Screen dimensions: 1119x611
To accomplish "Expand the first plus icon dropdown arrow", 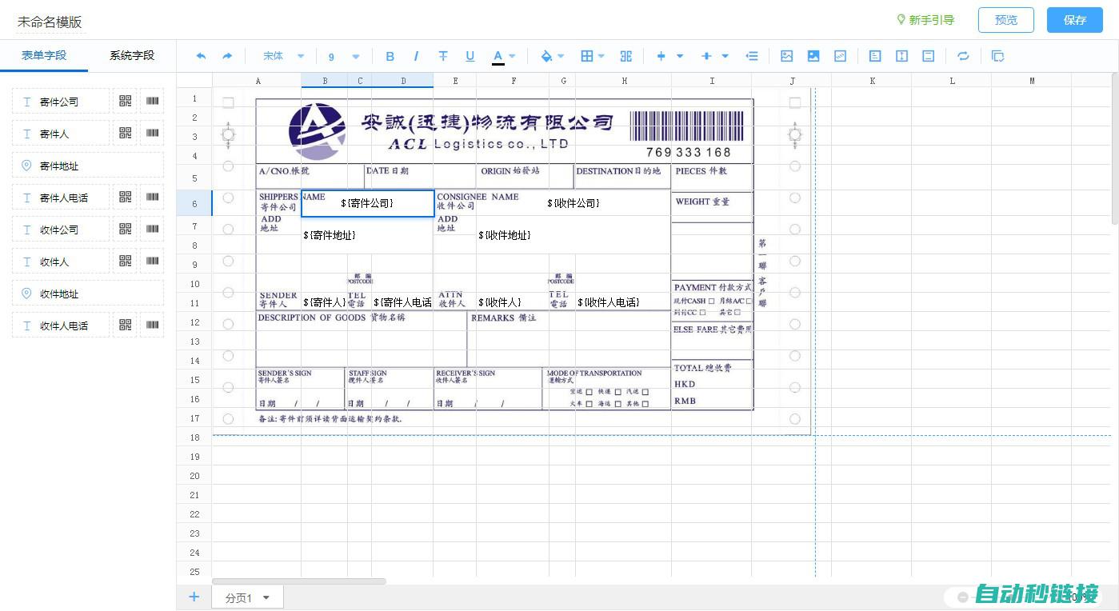I will click(x=680, y=56).
